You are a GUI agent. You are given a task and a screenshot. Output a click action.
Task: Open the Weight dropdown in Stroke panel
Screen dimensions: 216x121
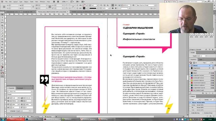click(206, 56)
